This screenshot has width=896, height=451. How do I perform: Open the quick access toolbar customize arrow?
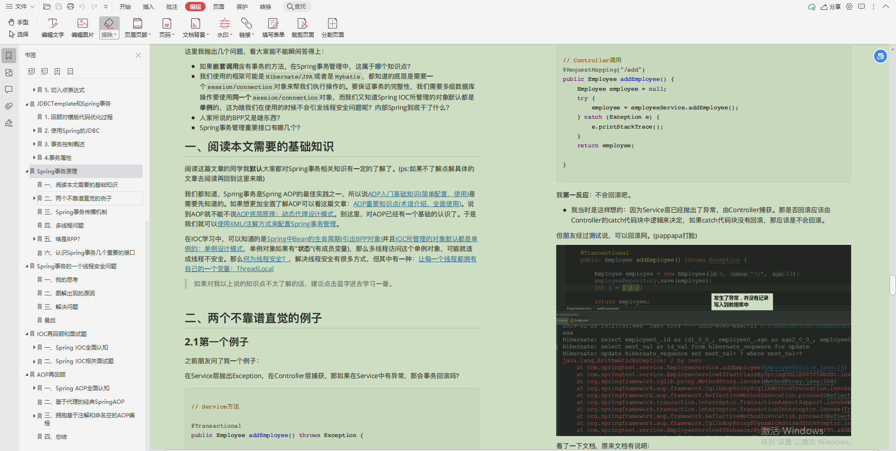[x=106, y=7]
